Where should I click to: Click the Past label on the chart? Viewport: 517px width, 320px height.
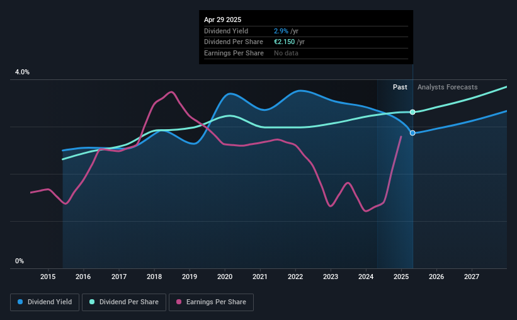click(400, 87)
